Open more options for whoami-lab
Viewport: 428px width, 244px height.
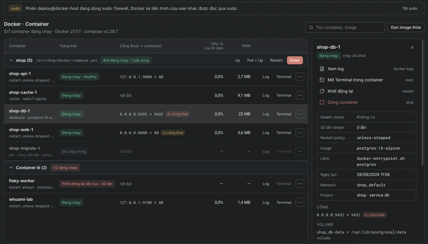300,203
